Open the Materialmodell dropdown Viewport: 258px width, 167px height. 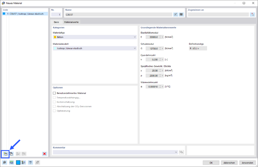click(95, 48)
